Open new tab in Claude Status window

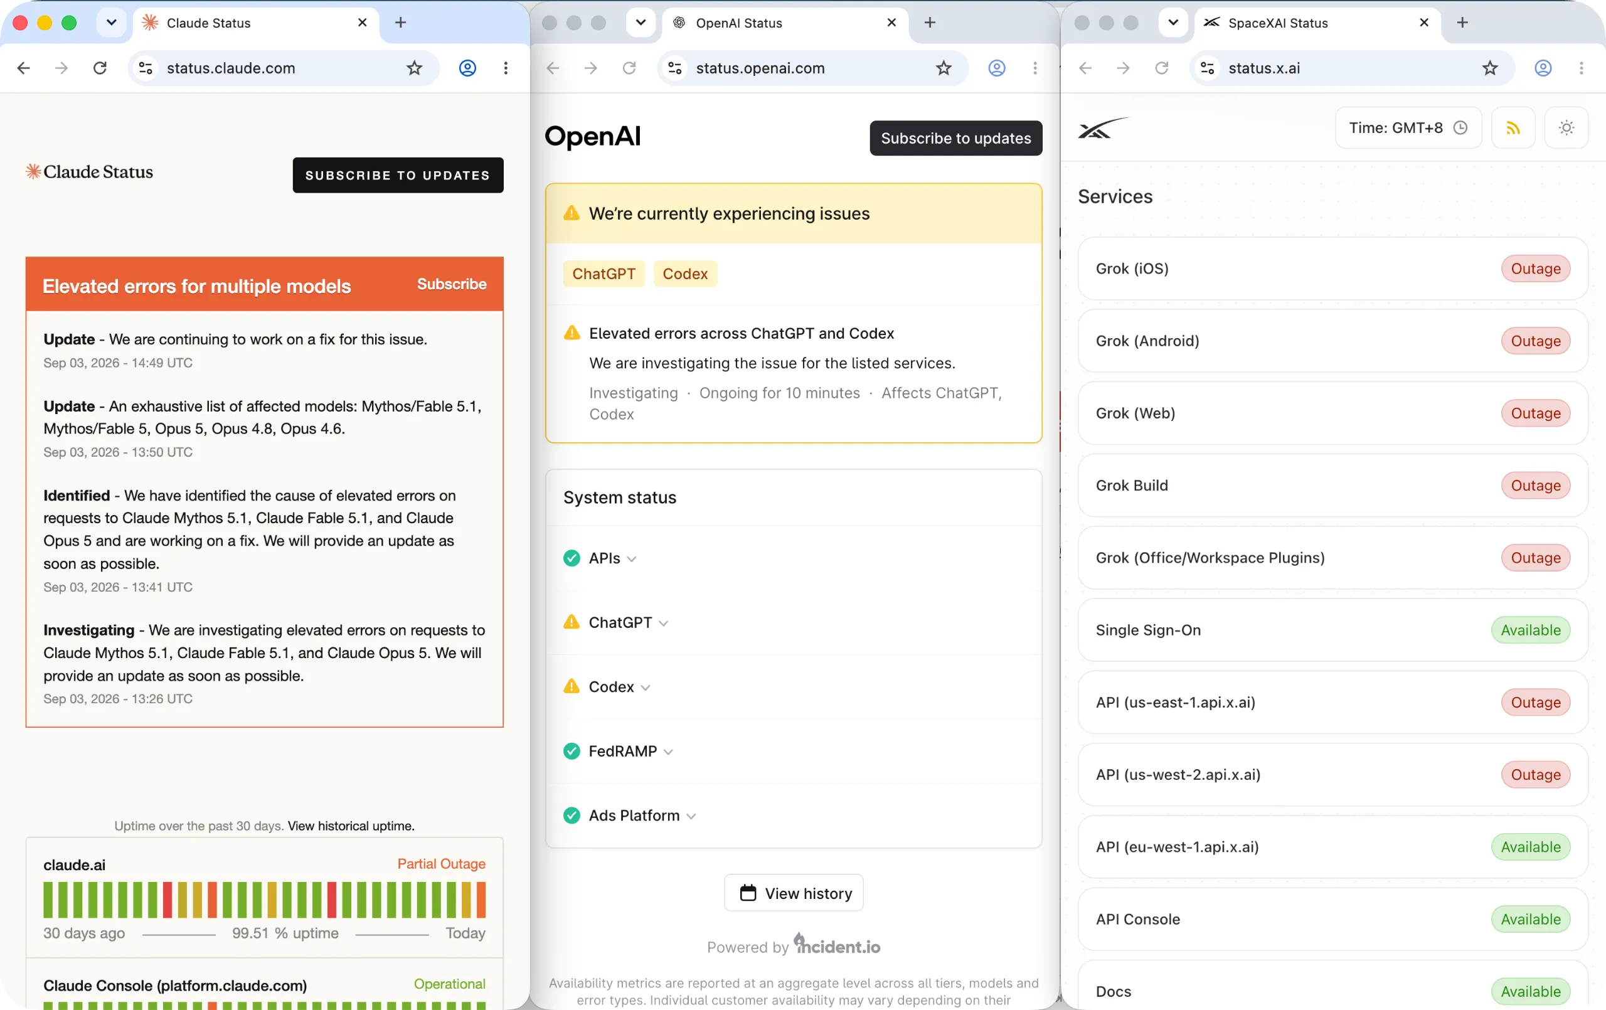click(x=400, y=23)
